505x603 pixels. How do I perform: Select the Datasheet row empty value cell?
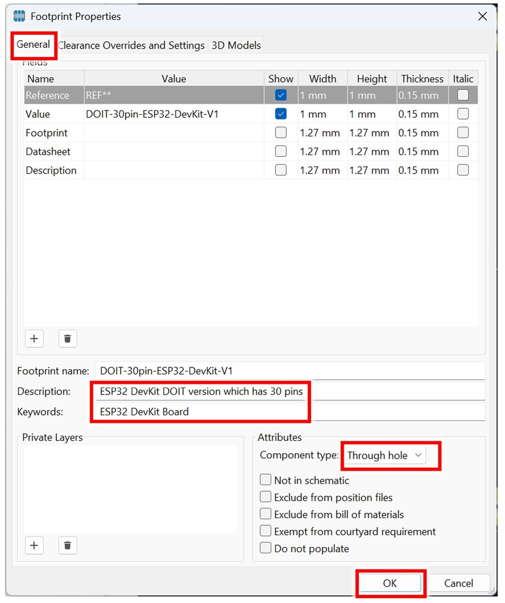tap(174, 151)
